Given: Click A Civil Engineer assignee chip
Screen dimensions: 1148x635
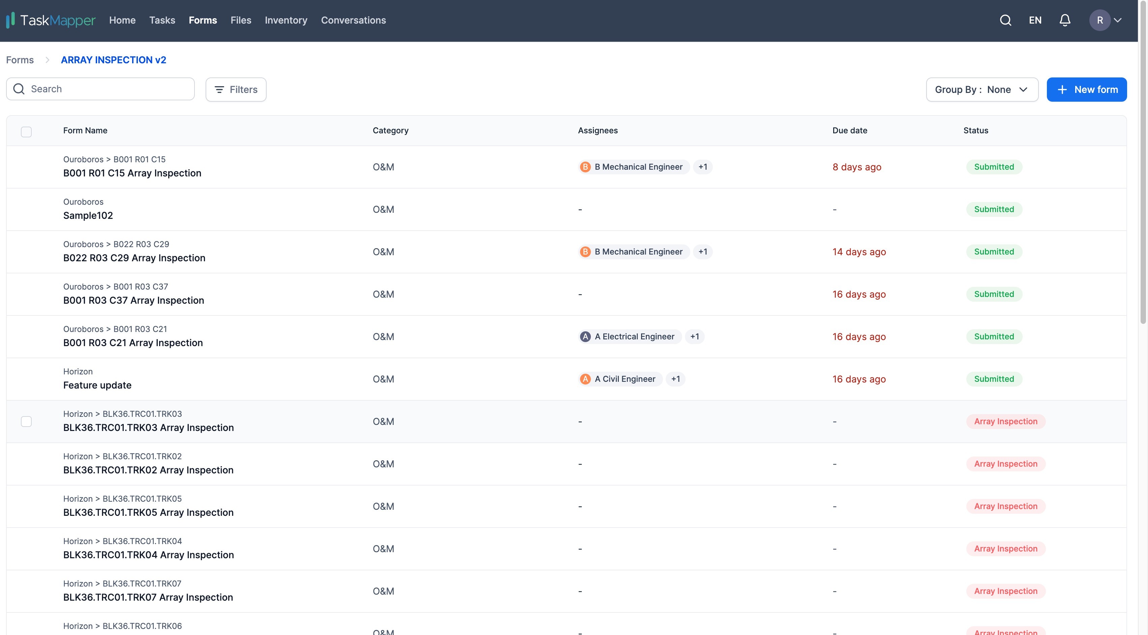Looking at the screenshot, I should [x=620, y=379].
